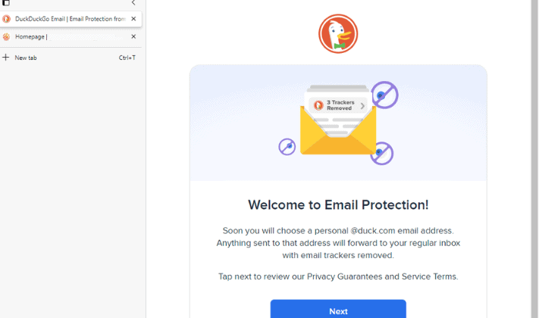Click the large DuckDuckGo duck logo

[x=338, y=34]
